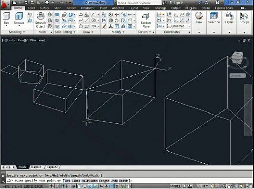Select the Box modeling tool
Image resolution: width=254 pixels, height=189 pixels.
[6, 18]
